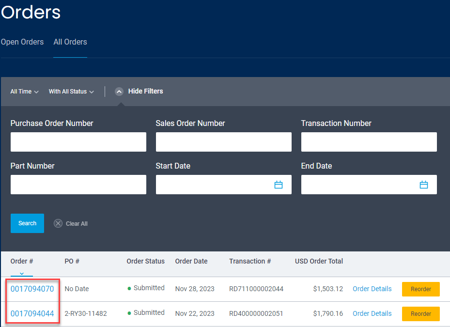Switch to the Open Orders tab
Screen dimensions: 450x327
(x=22, y=42)
